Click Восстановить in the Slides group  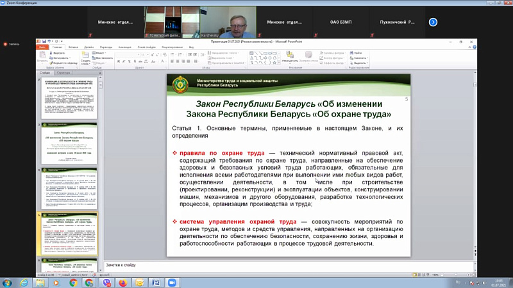(103, 58)
